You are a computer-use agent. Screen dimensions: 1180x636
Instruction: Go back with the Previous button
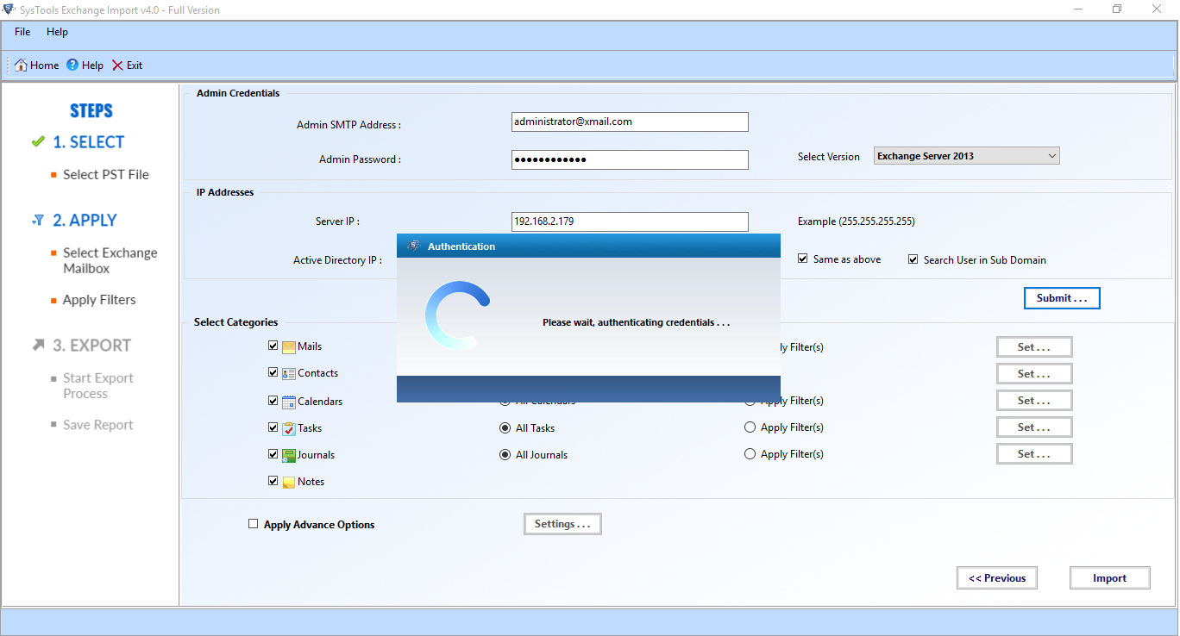(997, 578)
